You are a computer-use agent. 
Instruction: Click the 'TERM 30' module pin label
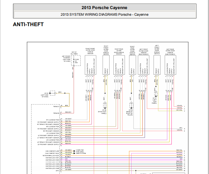pyautogui.click(x=56, y=113)
